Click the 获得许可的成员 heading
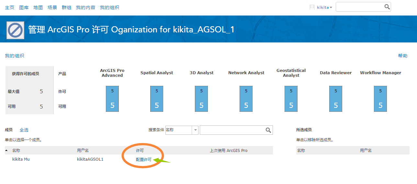Viewport: 417px width, 184px height. click(x=26, y=74)
